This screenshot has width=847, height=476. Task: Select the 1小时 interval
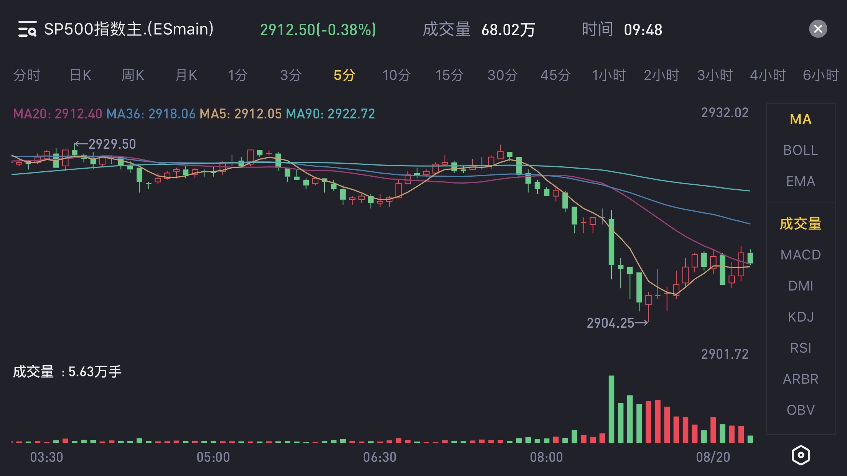pos(609,75)
